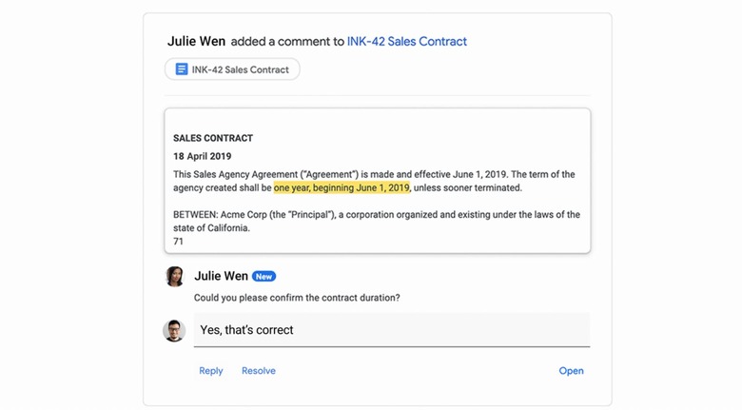The height and width of the screenshot is (410, 742).
Task: Click the Julie Wen name in the header
Action: pos(196,41)
